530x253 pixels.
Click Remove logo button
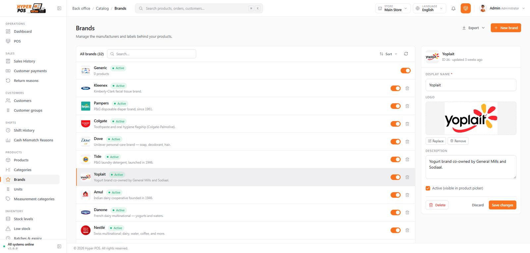(458, 141)
